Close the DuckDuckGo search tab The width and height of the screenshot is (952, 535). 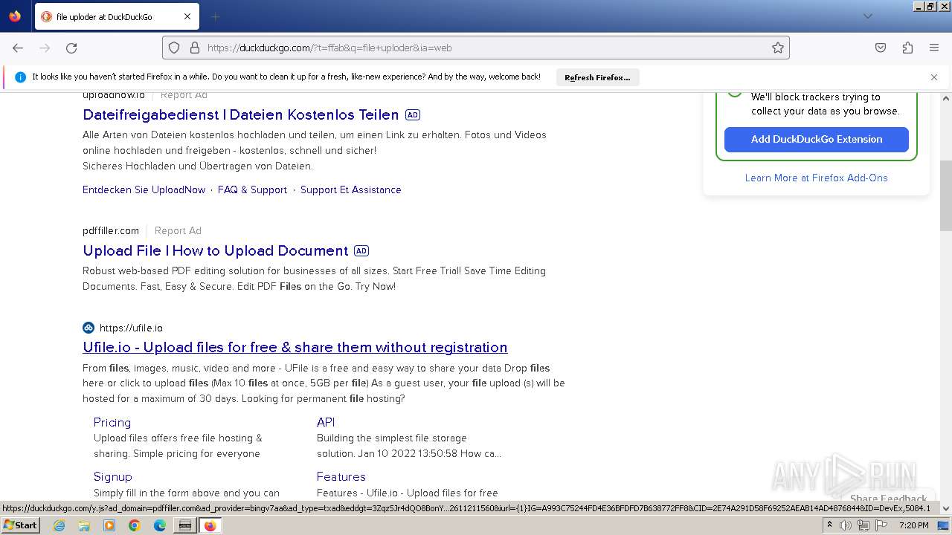point(187,16)
